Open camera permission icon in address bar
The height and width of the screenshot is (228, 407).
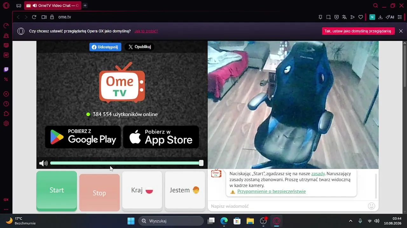pos(44,17)
